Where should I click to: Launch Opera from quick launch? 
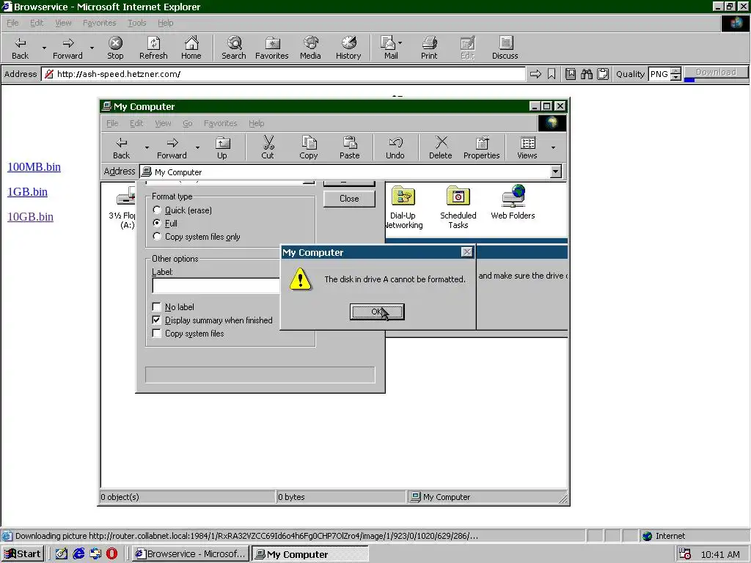tap(111, 554)
